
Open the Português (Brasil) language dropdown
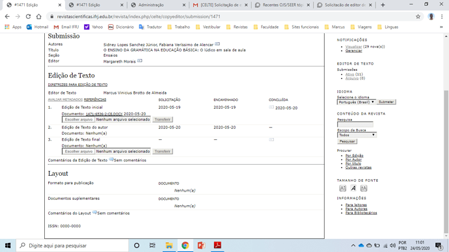coord(356,102)
